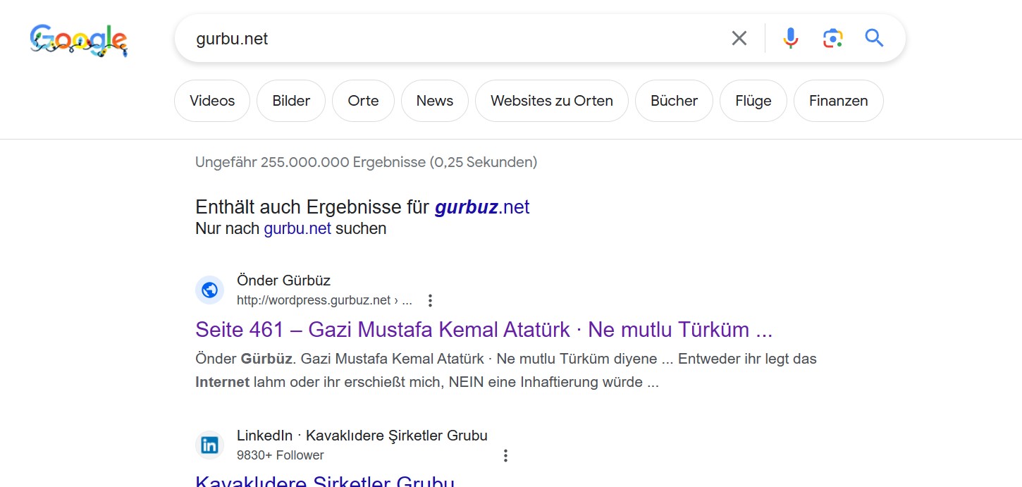
Task: Select the Orte filter tab
Action: click(x=363, y=101)
